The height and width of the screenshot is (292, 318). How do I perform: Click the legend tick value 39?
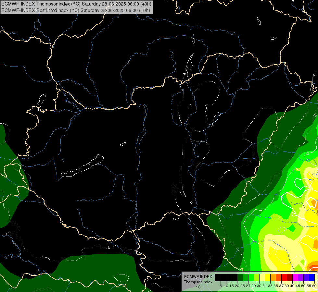coord(287,286)
